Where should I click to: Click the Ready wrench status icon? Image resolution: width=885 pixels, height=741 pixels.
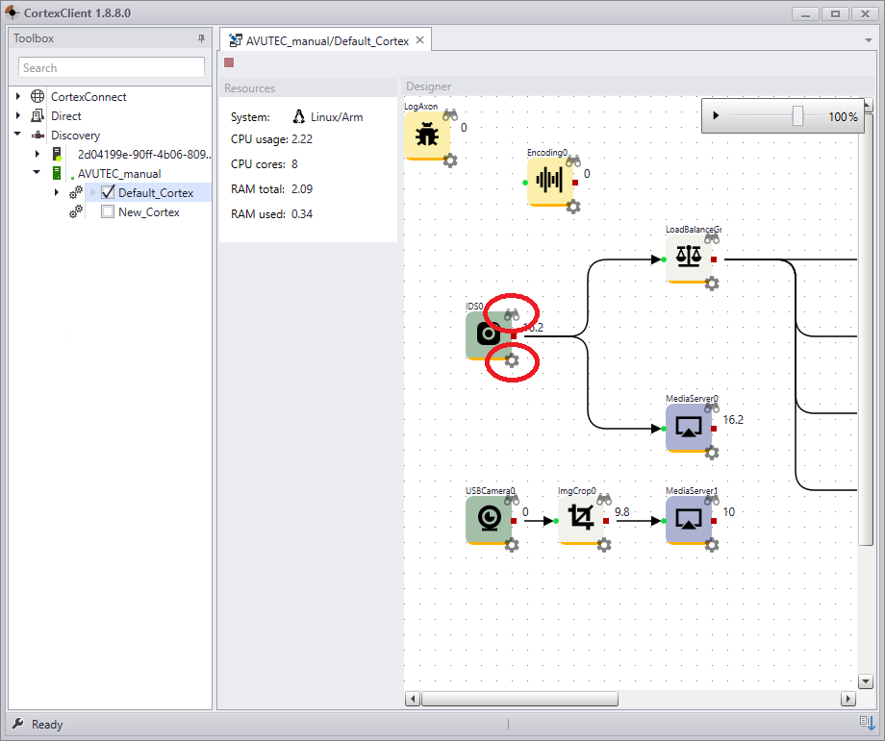pyautogui.click(x=18, y=724)
